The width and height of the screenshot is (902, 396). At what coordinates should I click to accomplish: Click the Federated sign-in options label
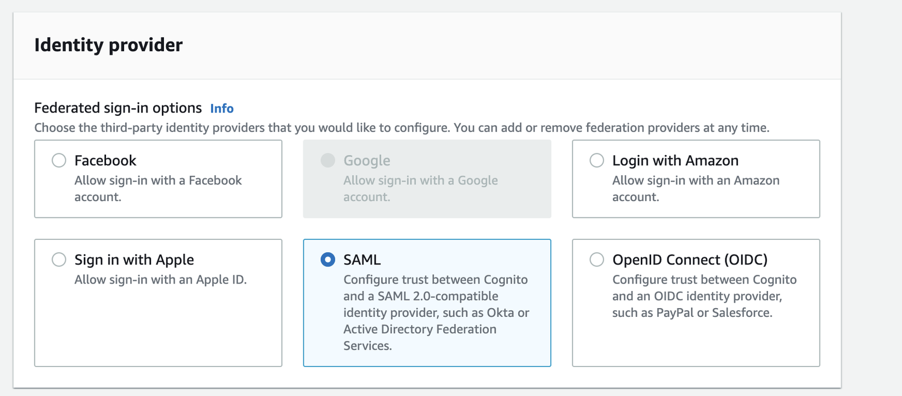click(118, 108)
